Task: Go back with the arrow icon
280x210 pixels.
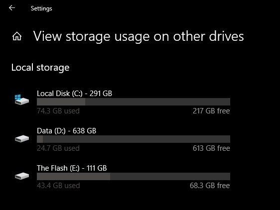Action: click(12, 8)
